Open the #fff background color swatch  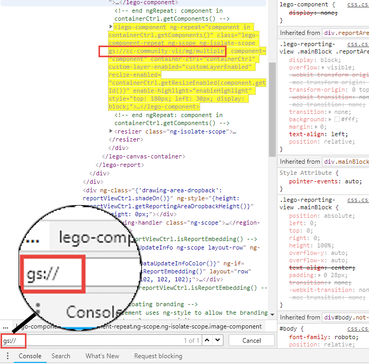[x=337, y=119]
